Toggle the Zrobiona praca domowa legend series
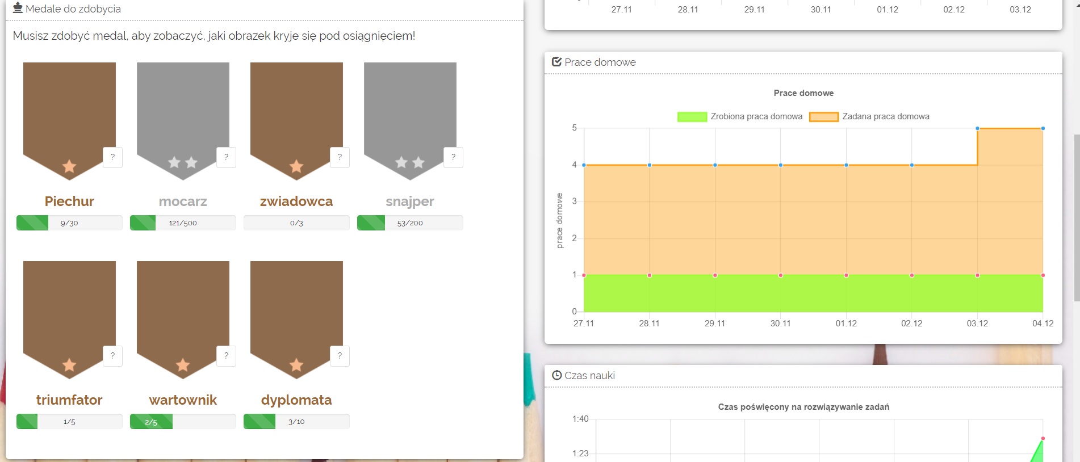The height and width of the screenshot is (462, 1080). 740,117
